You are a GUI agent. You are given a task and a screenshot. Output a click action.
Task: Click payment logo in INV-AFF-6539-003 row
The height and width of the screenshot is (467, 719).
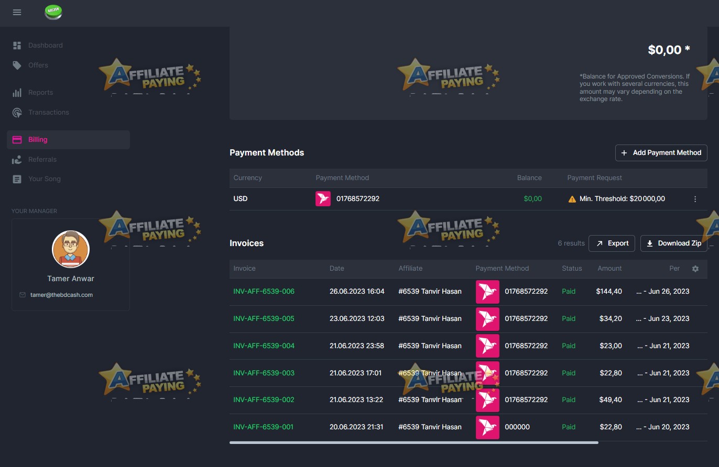[487, 373]
